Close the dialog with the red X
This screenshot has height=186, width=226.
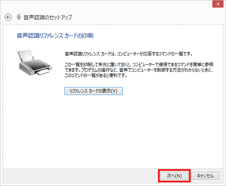pos(218,4)
